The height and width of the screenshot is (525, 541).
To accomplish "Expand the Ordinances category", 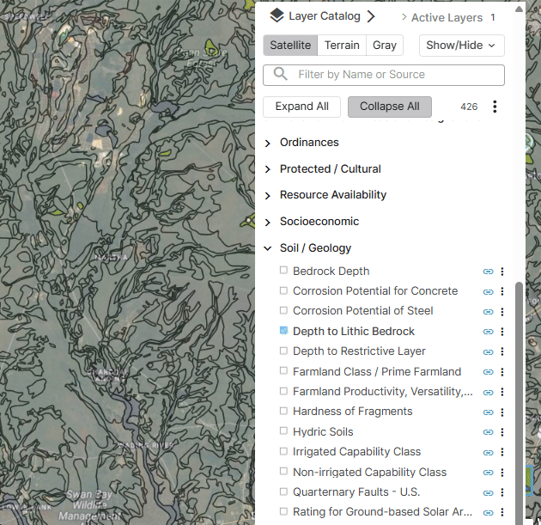I will click(267, 143).
